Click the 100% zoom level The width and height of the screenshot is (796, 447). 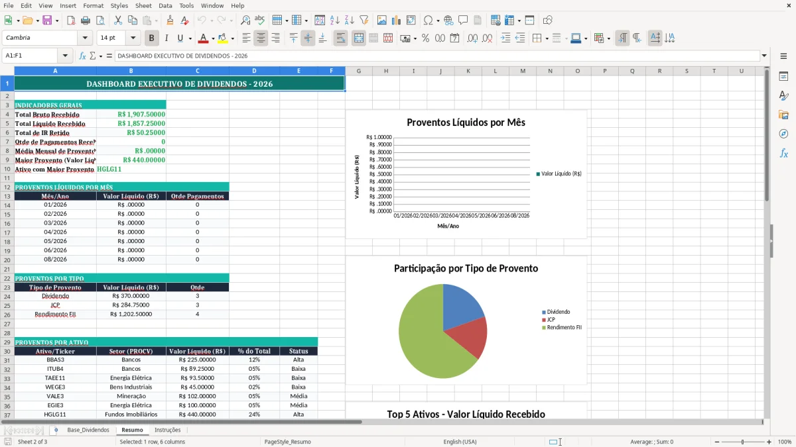point(784,442)
